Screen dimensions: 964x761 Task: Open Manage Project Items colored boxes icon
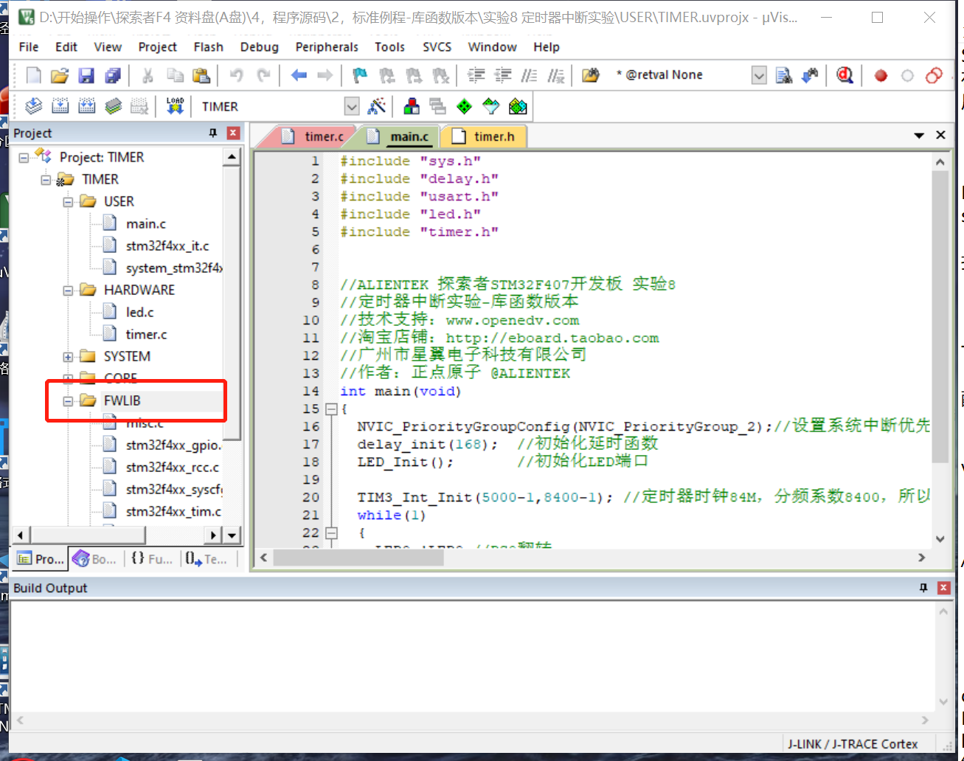tap(412, 107)
